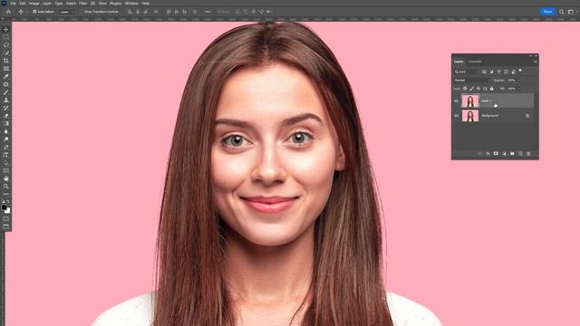Add a layer style with fx icon
The height and width of the screenshot is (326, 580).
(488, 154)
